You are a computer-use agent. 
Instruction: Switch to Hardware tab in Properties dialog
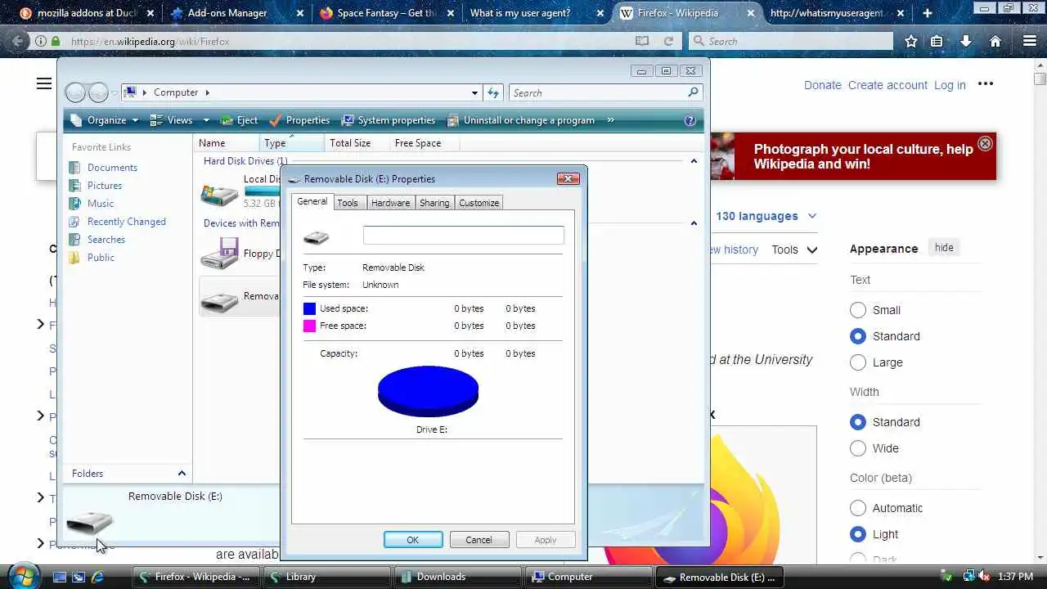(390, 203)
